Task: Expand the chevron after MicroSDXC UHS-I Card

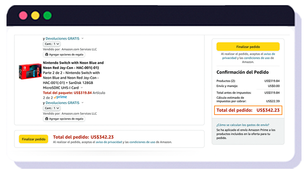Action: (x=82, y=88)
